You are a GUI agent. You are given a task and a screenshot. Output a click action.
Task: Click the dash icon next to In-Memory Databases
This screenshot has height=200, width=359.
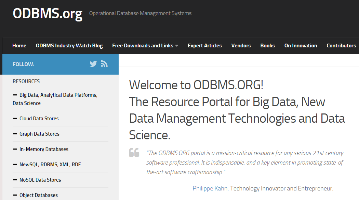click(15, 149)
